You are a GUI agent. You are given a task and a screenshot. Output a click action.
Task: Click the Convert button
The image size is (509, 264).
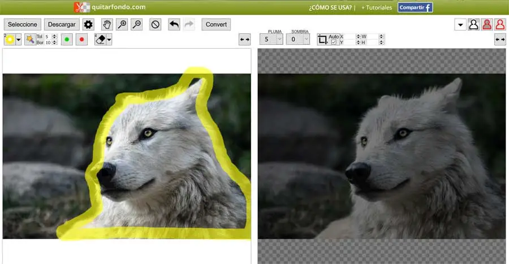tap(216, 24)
